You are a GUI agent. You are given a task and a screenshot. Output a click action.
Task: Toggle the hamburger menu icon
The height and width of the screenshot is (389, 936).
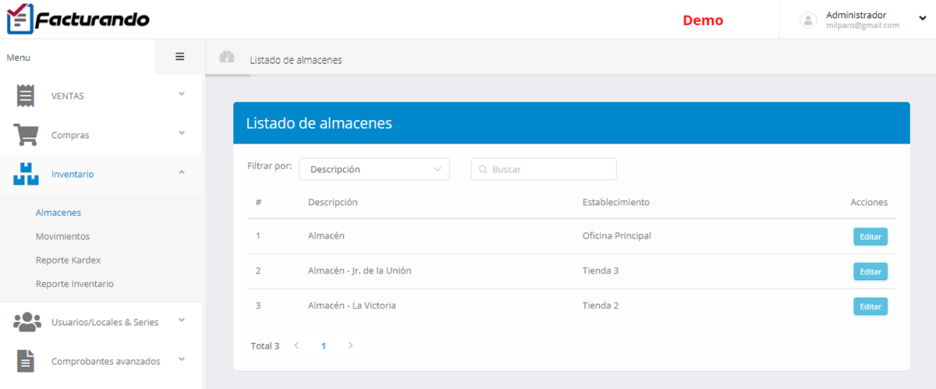click(179, 56)
